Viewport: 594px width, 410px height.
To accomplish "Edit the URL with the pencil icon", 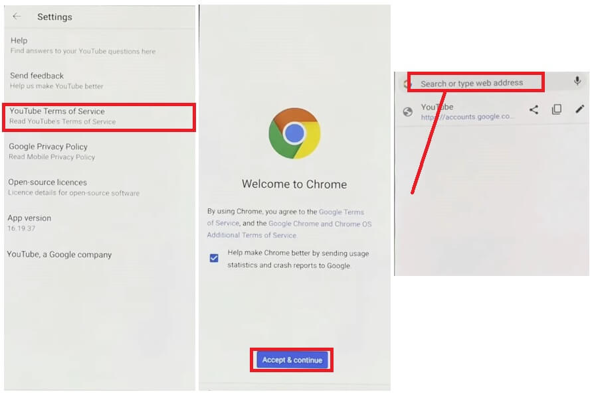I will coord(579,109).
